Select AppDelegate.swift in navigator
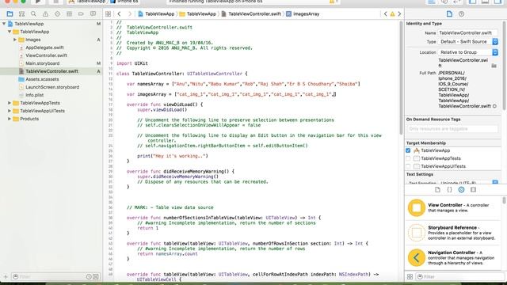507x285 pixels. [x=44, y=47]
